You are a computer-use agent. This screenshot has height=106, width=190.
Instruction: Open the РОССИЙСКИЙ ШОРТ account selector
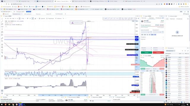pos(6,12)
